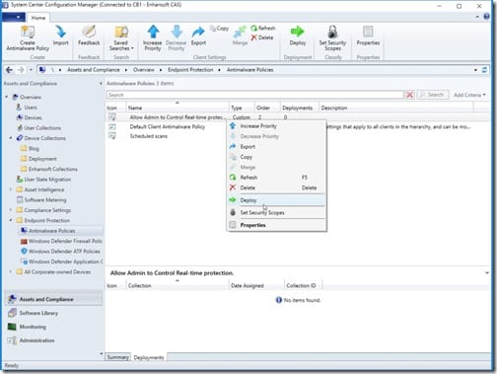Select Users in the navigation tree

pyautogui.click(x=31, y=108)
